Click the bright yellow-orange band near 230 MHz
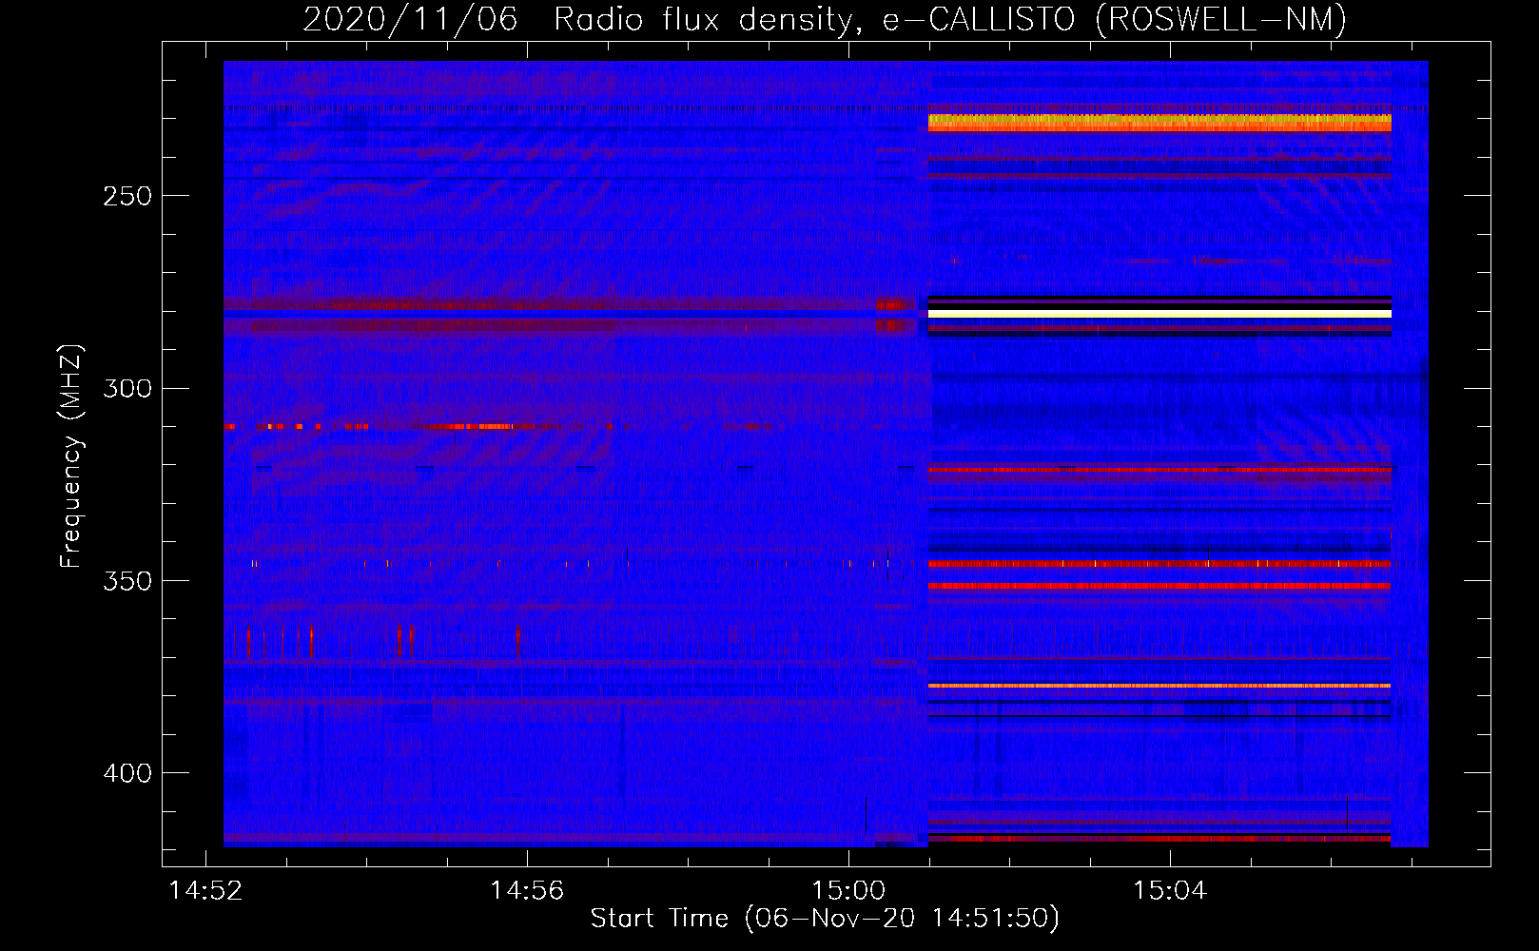 [x=1159, y=123]
